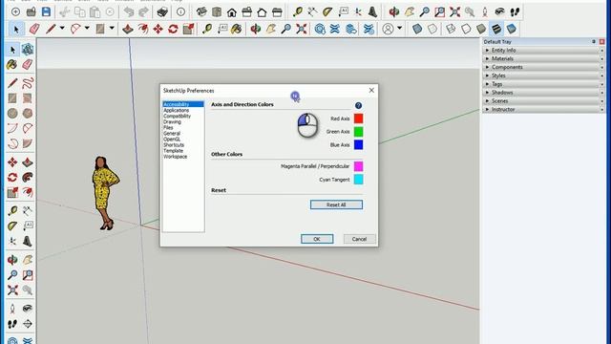Image resolution: width=611 pixels, height=344 pixels.
Task: Click the Undo arrow in top toolbar
Action: click(129, 12)
